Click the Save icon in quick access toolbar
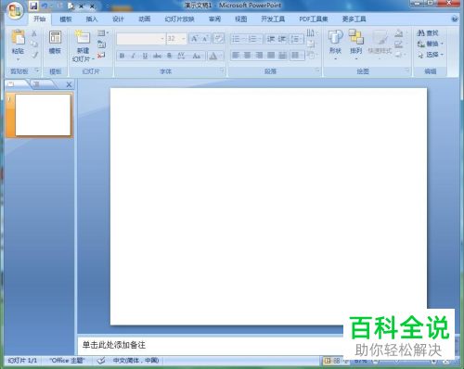This screenshot has width=464, height=369. pyautogui.click(x=33, y=6)
